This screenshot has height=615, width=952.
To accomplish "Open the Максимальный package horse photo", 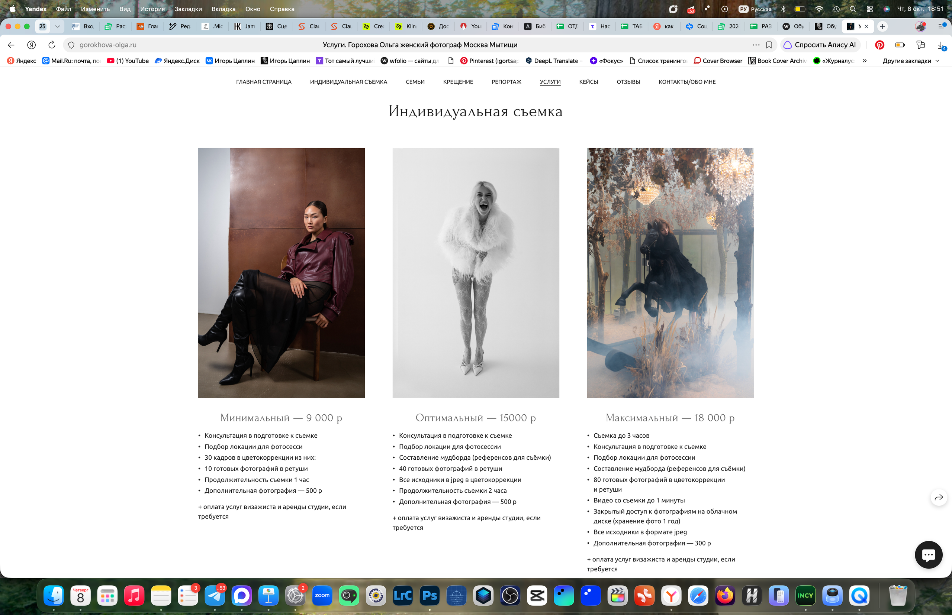I will tap(670, 273).
